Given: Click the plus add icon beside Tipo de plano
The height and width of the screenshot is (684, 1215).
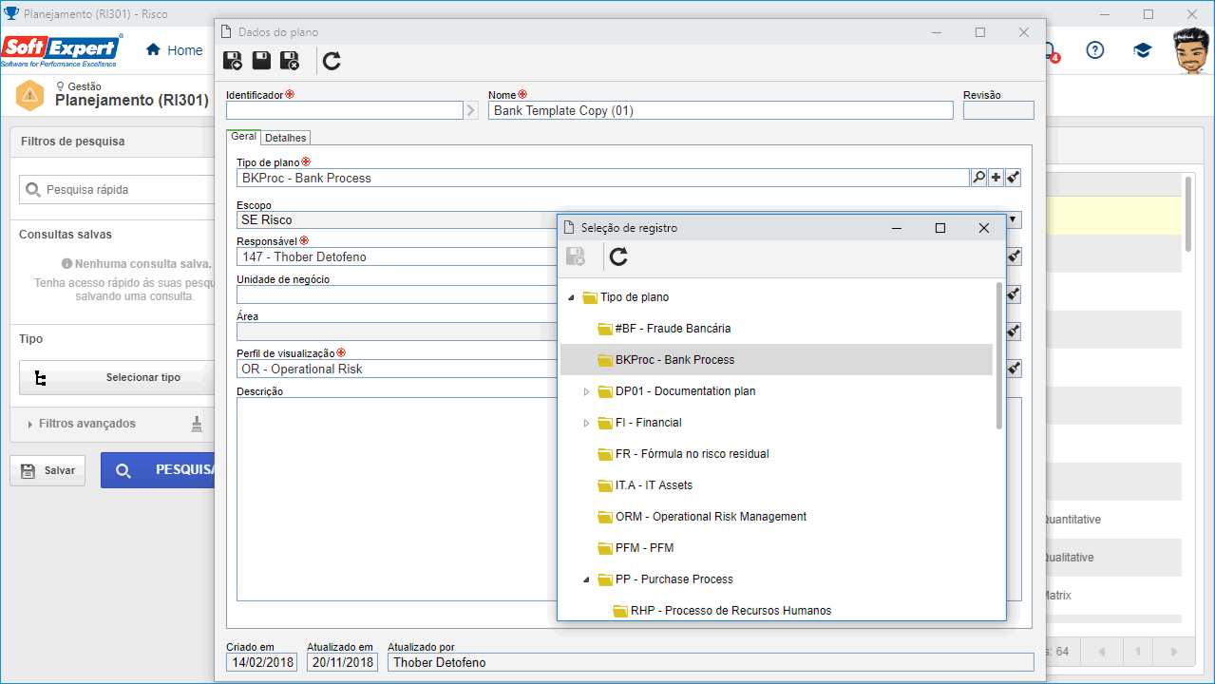Looking at the screenshot, I should tap(996, 178).
